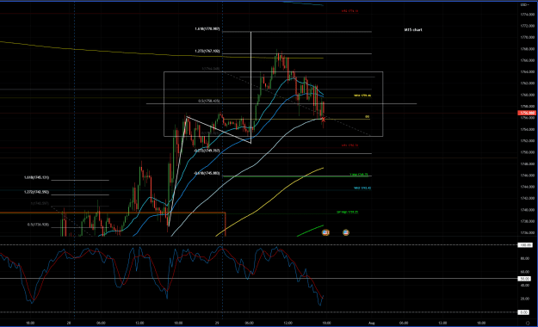Select the green level label near 1739
538x327 pixels.
click(347, 212)
